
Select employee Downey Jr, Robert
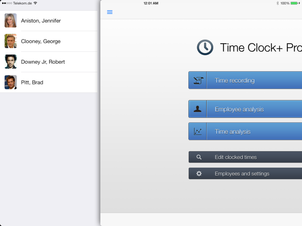tap(49, 62)
